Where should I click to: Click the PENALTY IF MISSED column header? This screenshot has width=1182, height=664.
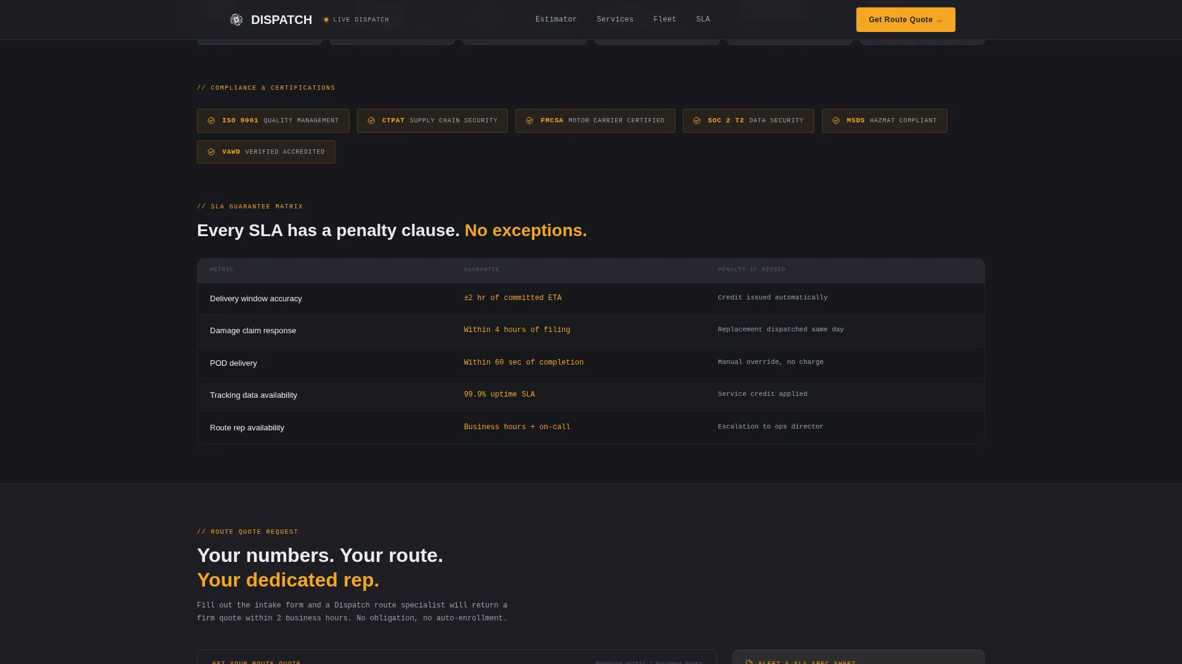tap(752, 270)
